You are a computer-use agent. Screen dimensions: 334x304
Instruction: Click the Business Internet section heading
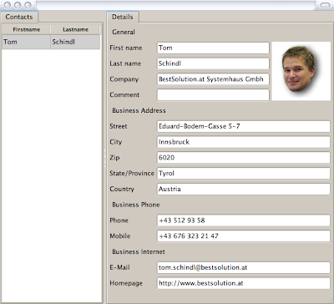click(139, 251)
